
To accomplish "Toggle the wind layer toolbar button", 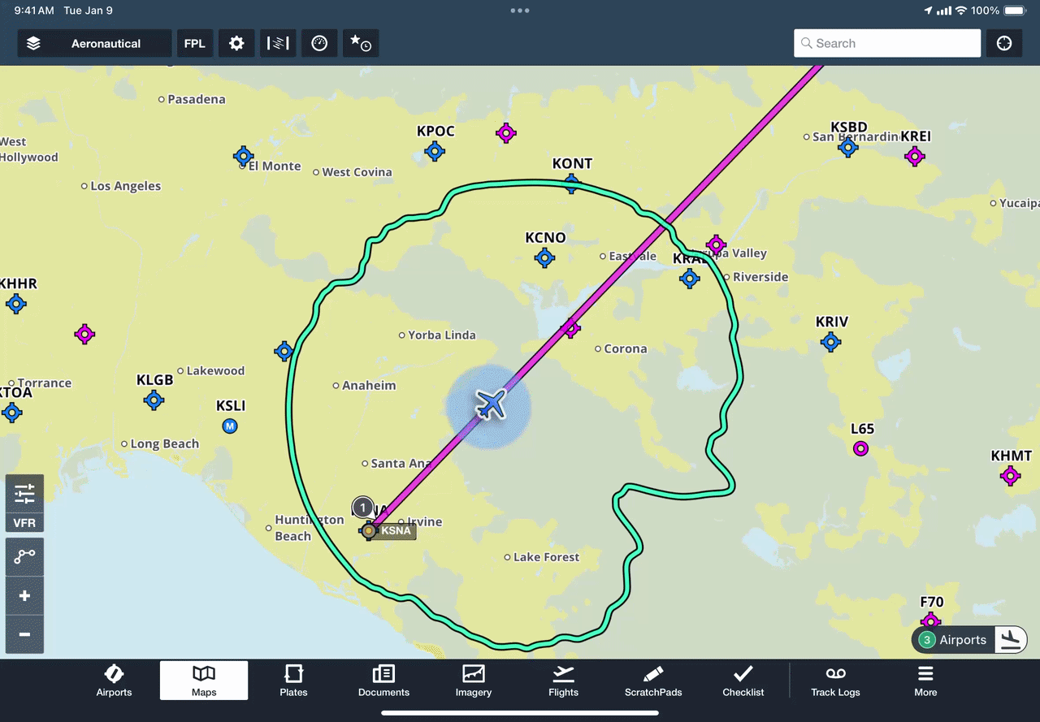I will point(278,44).
